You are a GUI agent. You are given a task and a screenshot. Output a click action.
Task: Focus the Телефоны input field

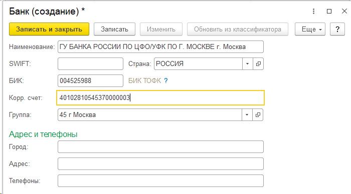point(160,180)
